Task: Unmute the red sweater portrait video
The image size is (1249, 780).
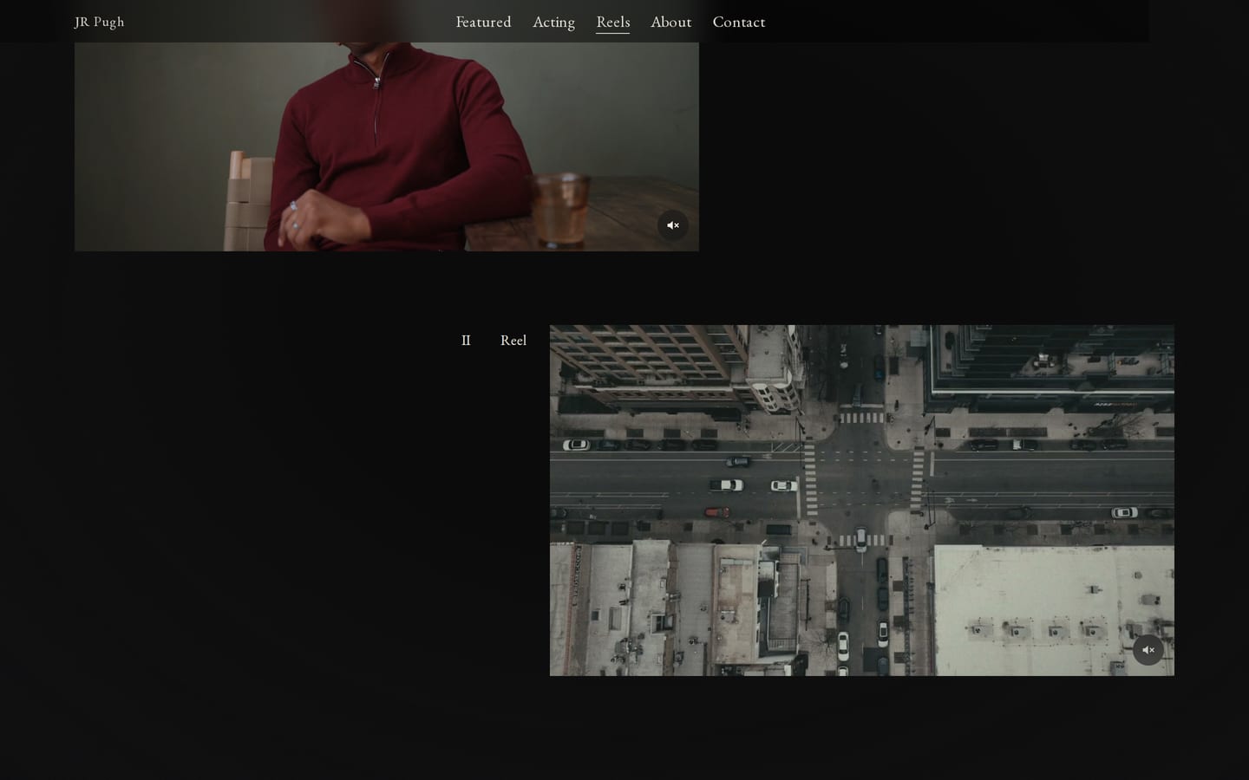Action: (x=672, y=225)
